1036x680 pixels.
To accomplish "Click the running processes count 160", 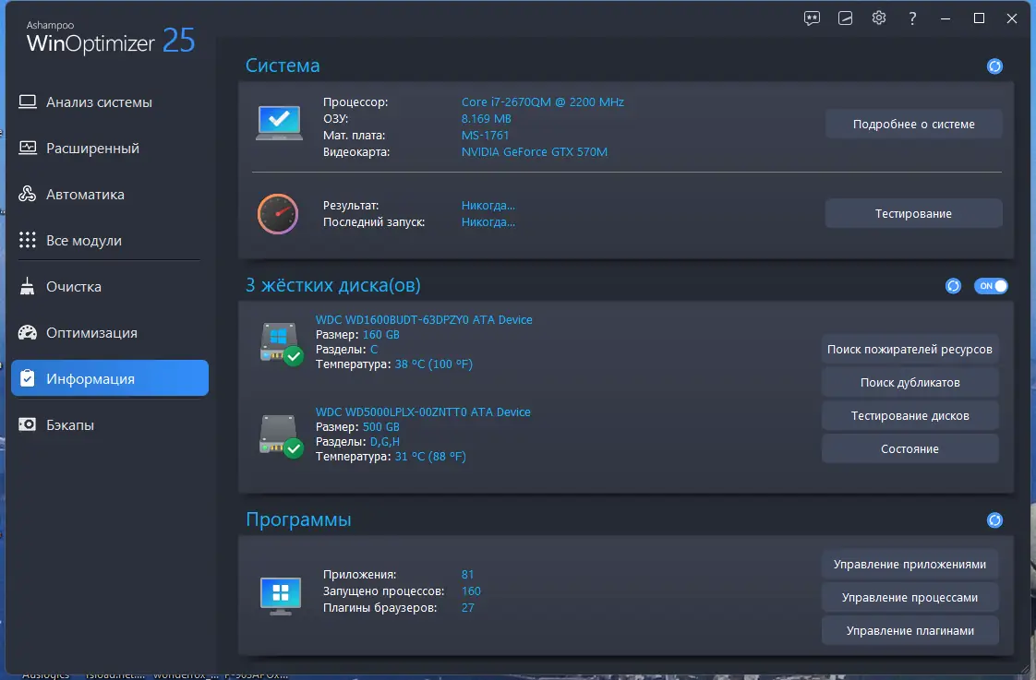I will [x=471, y=591].
